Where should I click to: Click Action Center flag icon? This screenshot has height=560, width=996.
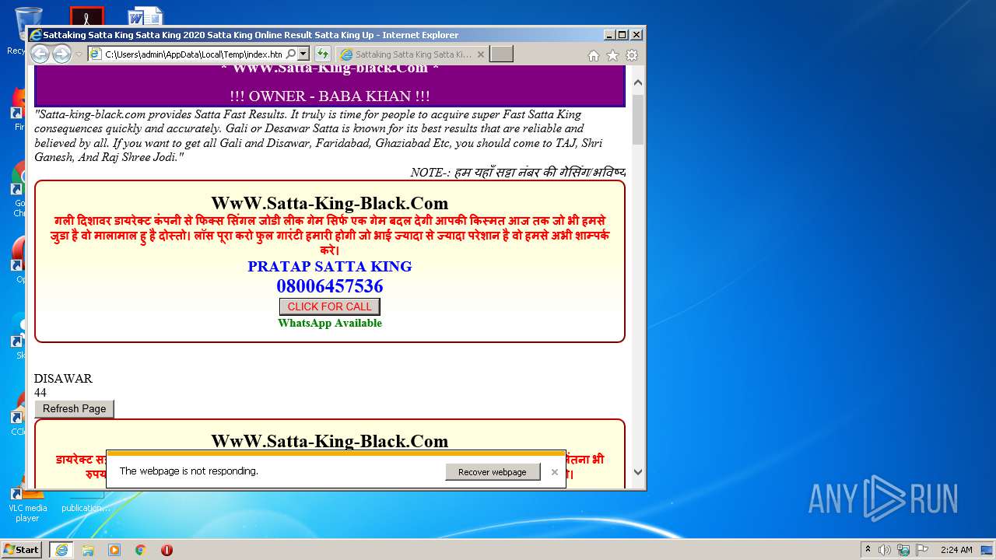click(922, 550)
